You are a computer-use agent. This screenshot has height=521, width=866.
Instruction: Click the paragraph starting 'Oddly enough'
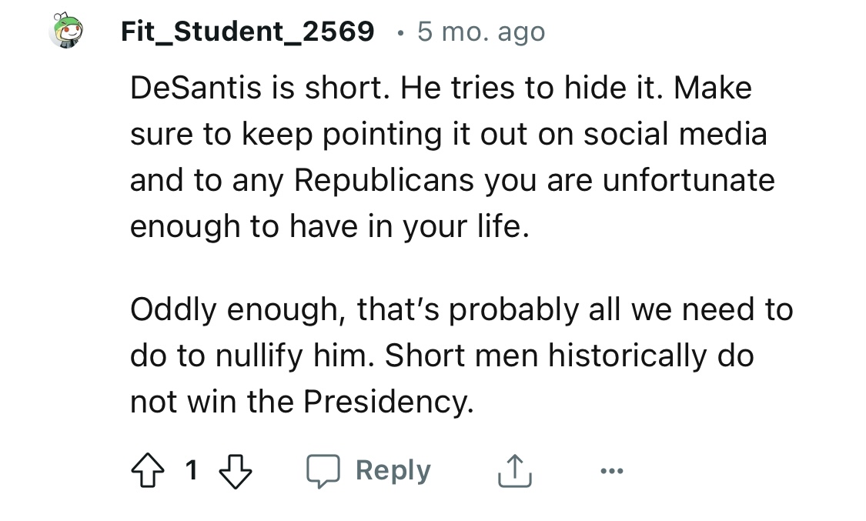(462, 355)
